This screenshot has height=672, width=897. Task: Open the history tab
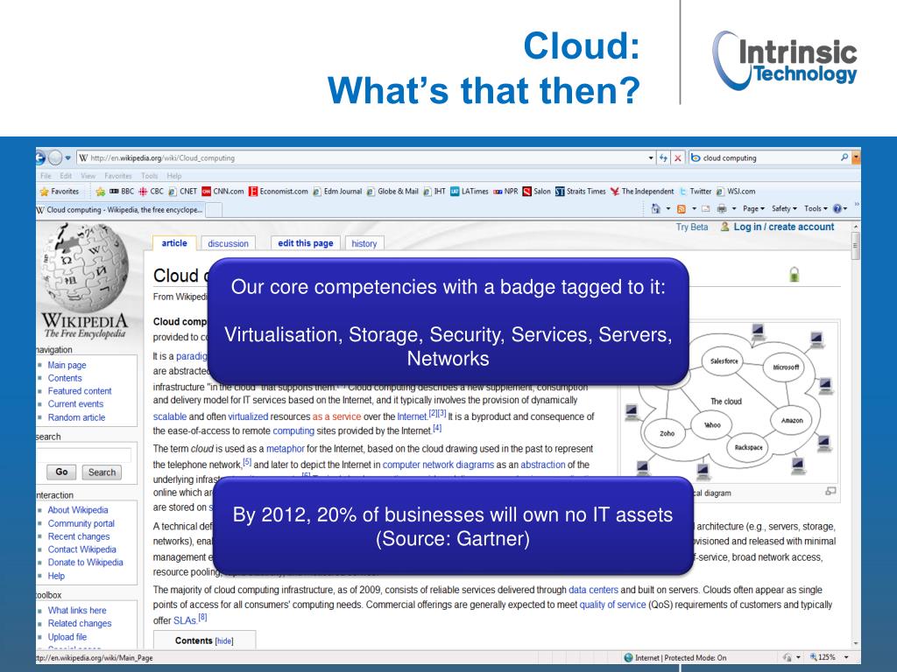tap(364, 243)
